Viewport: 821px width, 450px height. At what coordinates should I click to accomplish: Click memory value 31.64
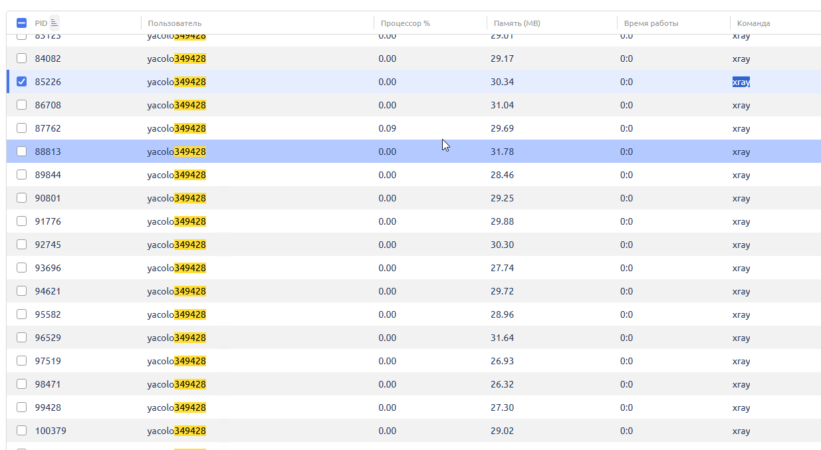503,338
